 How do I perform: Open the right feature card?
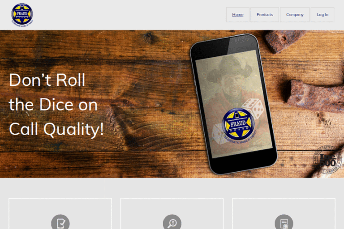[x=284, y=214]
